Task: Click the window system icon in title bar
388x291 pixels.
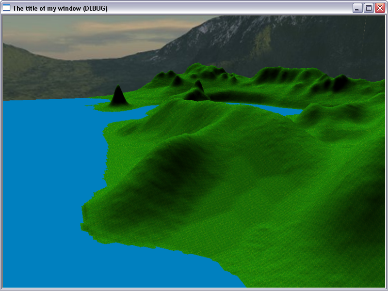Action: pyautogui.click(x=7, y=8)
